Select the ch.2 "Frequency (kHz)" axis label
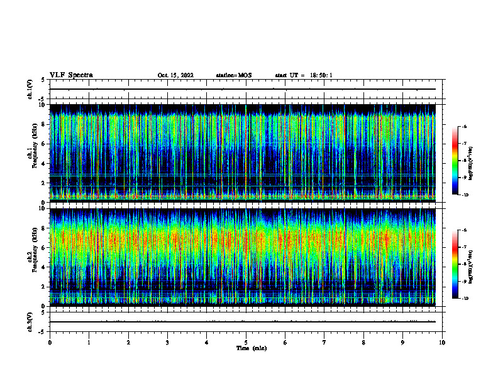498x384 pixels. (35, 250)
